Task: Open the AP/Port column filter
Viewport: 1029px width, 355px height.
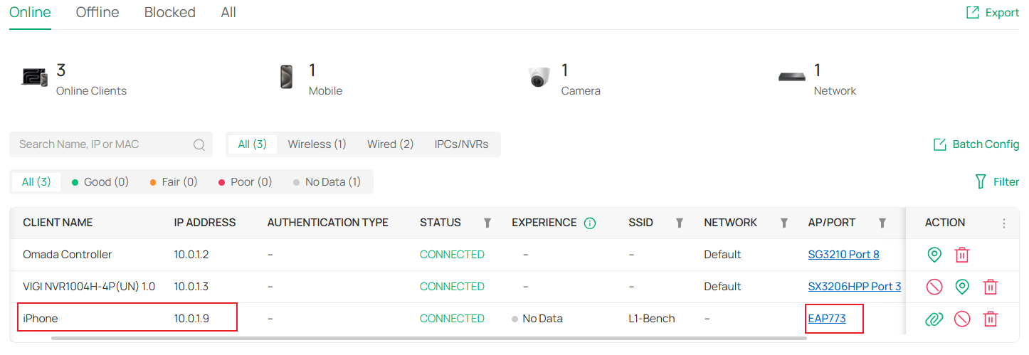Action: click(882, 223)
